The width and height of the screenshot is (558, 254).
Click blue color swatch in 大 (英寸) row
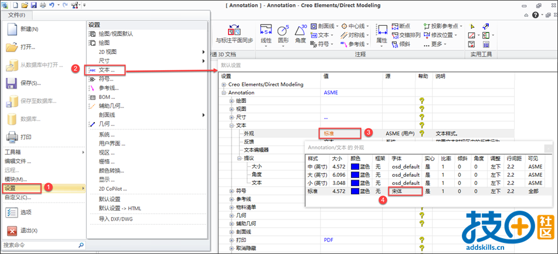tap(355, 175)
